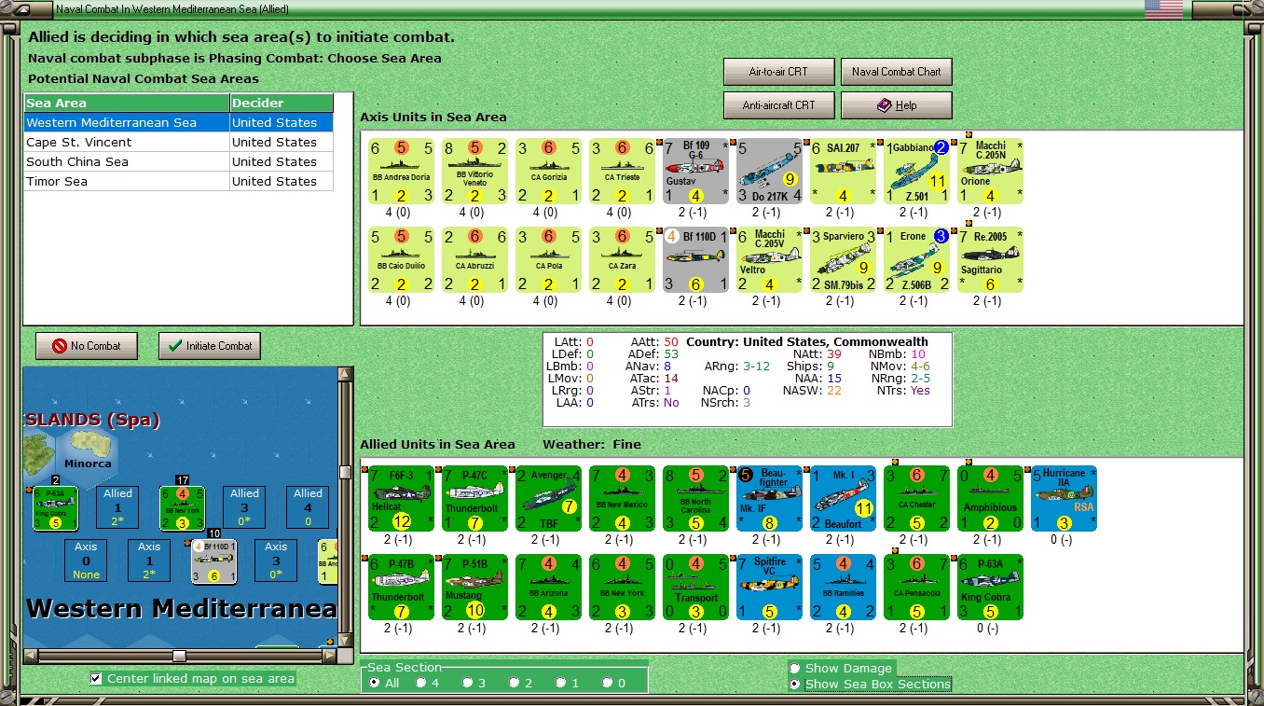Image resolution: width=1264 pixels, height=706 pixels.
Task: Click the Do 217K bomber counter
Action: (x=769, y=172)
